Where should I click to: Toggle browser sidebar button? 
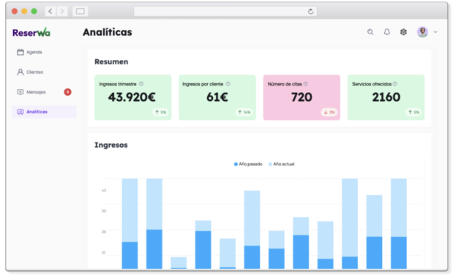[x=81, y=11]
